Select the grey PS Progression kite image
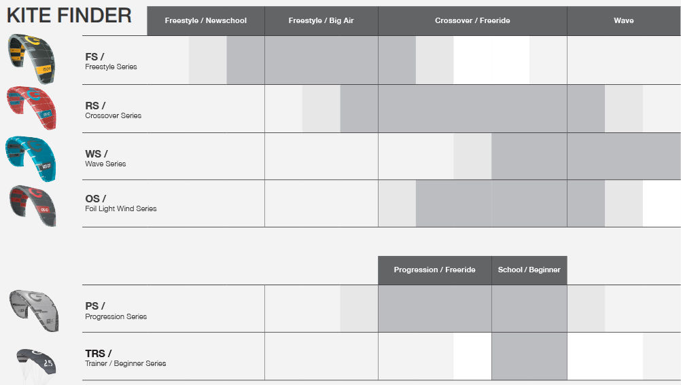The image size is (681, 385). point(34,310)
